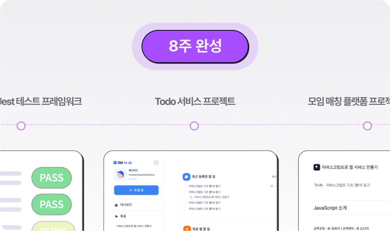
Task: Collapse the Slid to-do sidebar
Action: pyautogui.click(x=156, y=163)
